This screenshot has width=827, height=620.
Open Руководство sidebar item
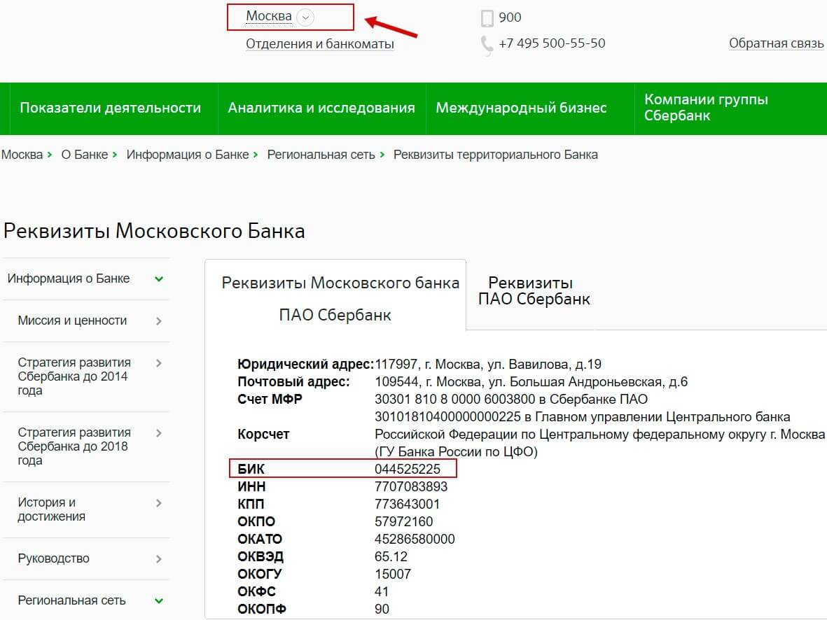click(53, 558)
